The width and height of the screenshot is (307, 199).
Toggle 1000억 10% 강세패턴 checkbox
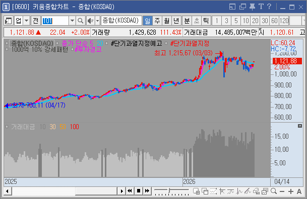tap(7, 49)
